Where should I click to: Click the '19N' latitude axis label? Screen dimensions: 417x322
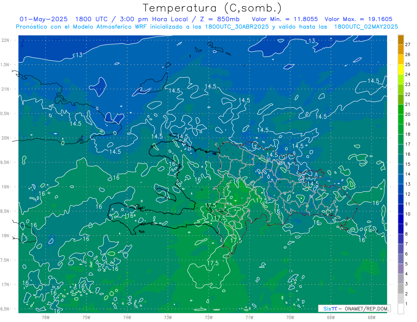6,187
